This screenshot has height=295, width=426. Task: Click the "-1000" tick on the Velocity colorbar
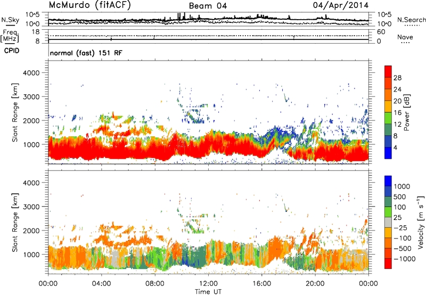pos(405,259)
